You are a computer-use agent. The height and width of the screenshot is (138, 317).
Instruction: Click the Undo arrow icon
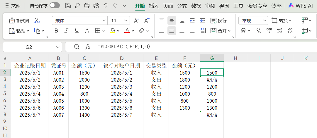[106, 6]
